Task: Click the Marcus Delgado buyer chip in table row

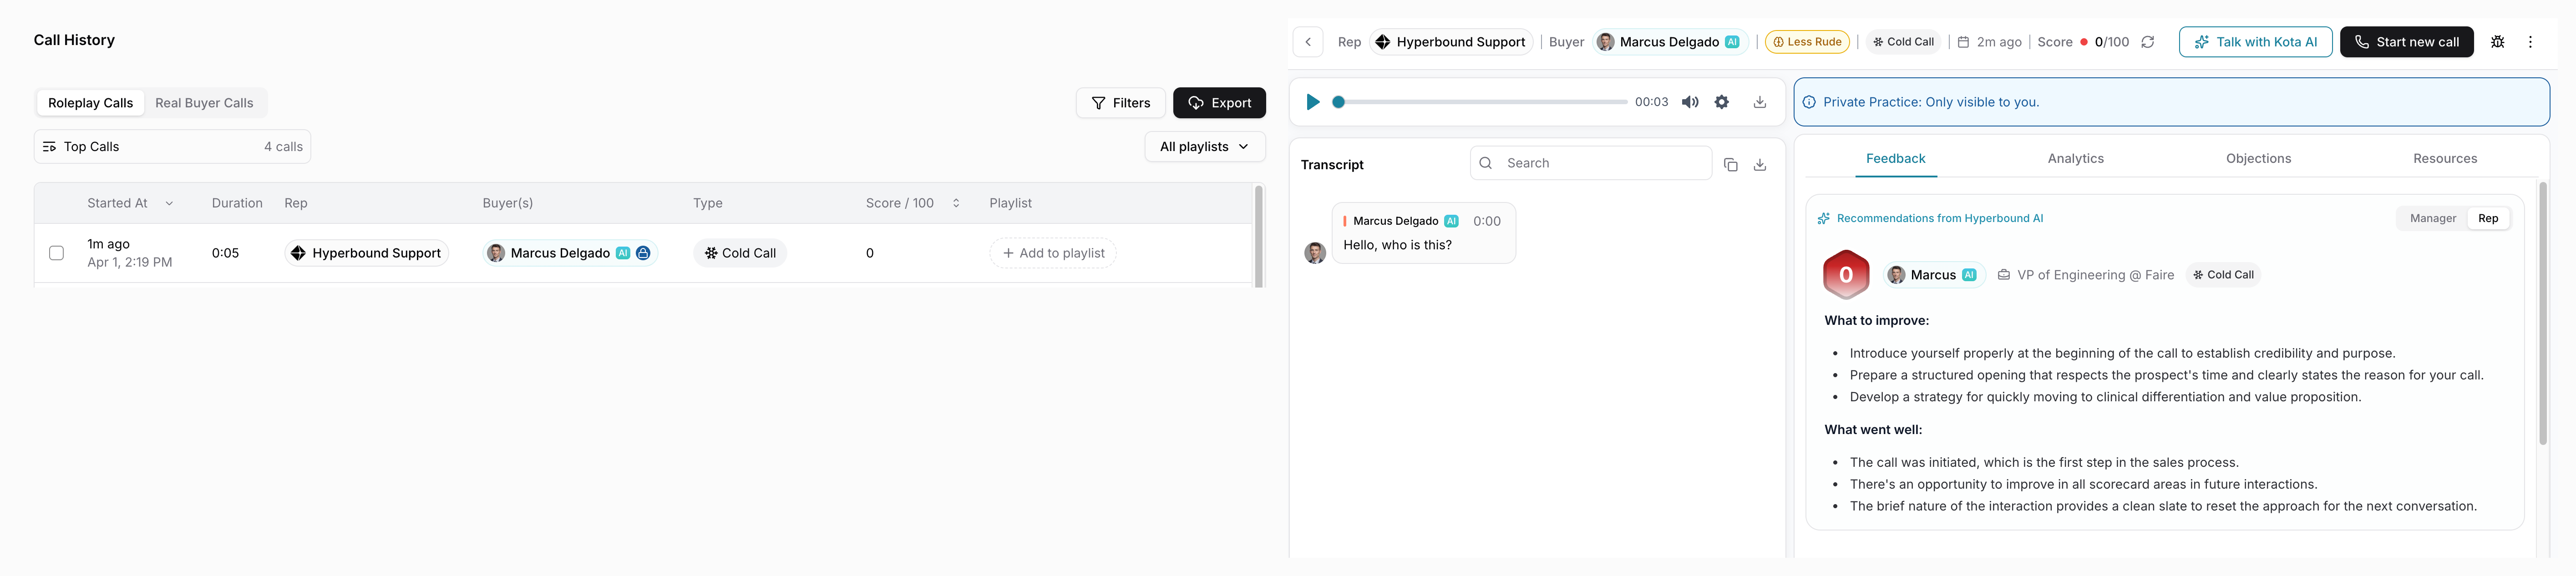Action: tap(570, 253)
